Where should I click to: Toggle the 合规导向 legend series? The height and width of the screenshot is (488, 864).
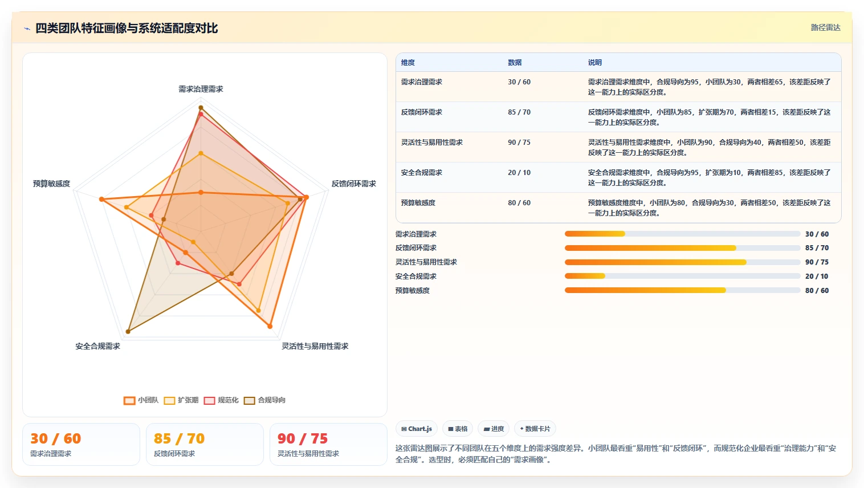pos(265,400)
